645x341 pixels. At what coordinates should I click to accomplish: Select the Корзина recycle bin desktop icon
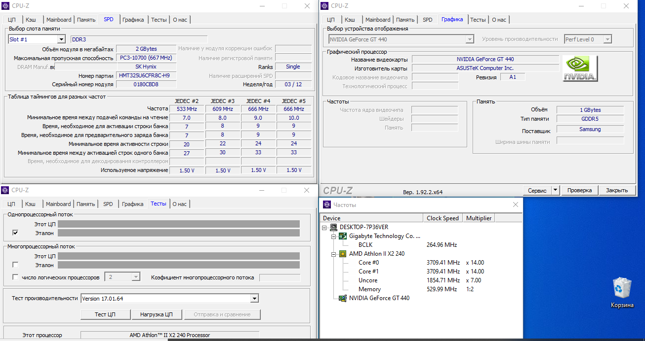click(622, 288)
